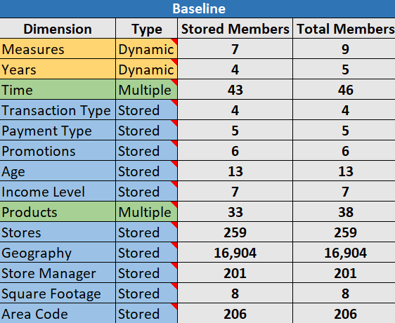The image size is (395, 323).
Task: Select total members 5 for Payment Type
Action: click(x=344, y=131)
